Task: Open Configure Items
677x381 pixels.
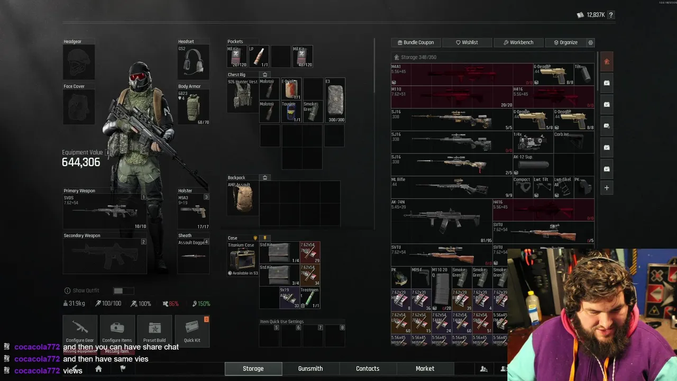Action: (117, 331)
